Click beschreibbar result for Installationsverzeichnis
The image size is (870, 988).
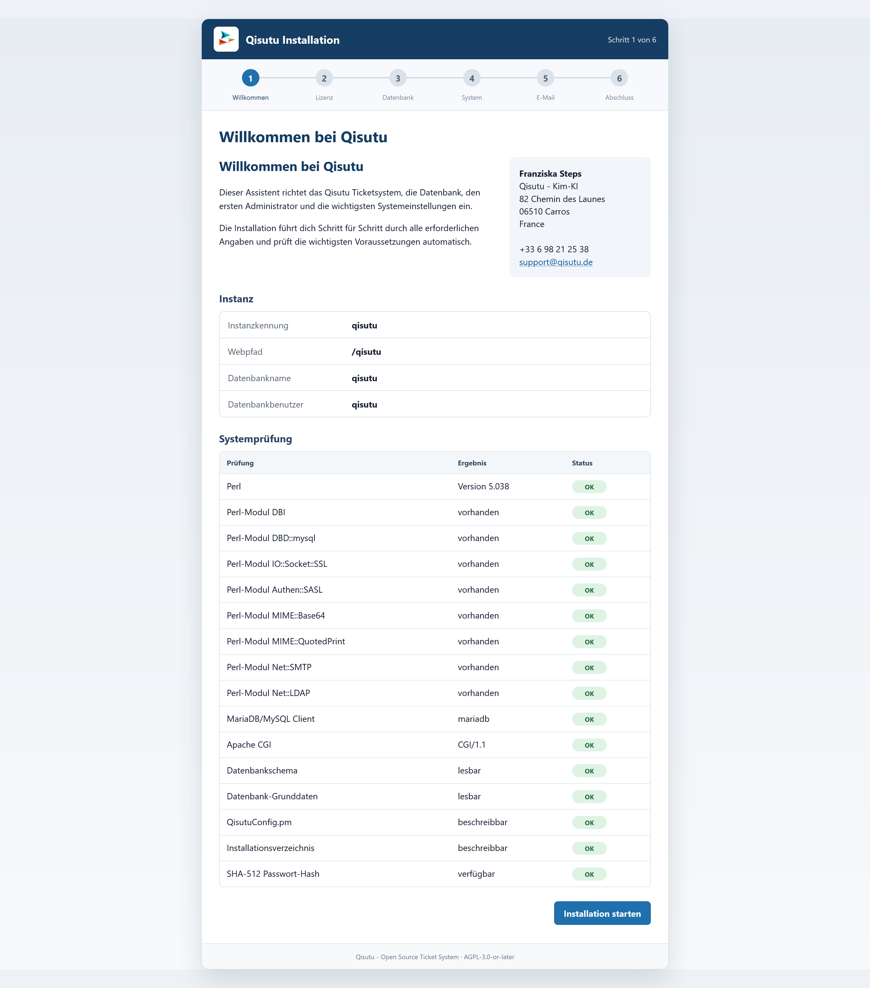(482, 848)
